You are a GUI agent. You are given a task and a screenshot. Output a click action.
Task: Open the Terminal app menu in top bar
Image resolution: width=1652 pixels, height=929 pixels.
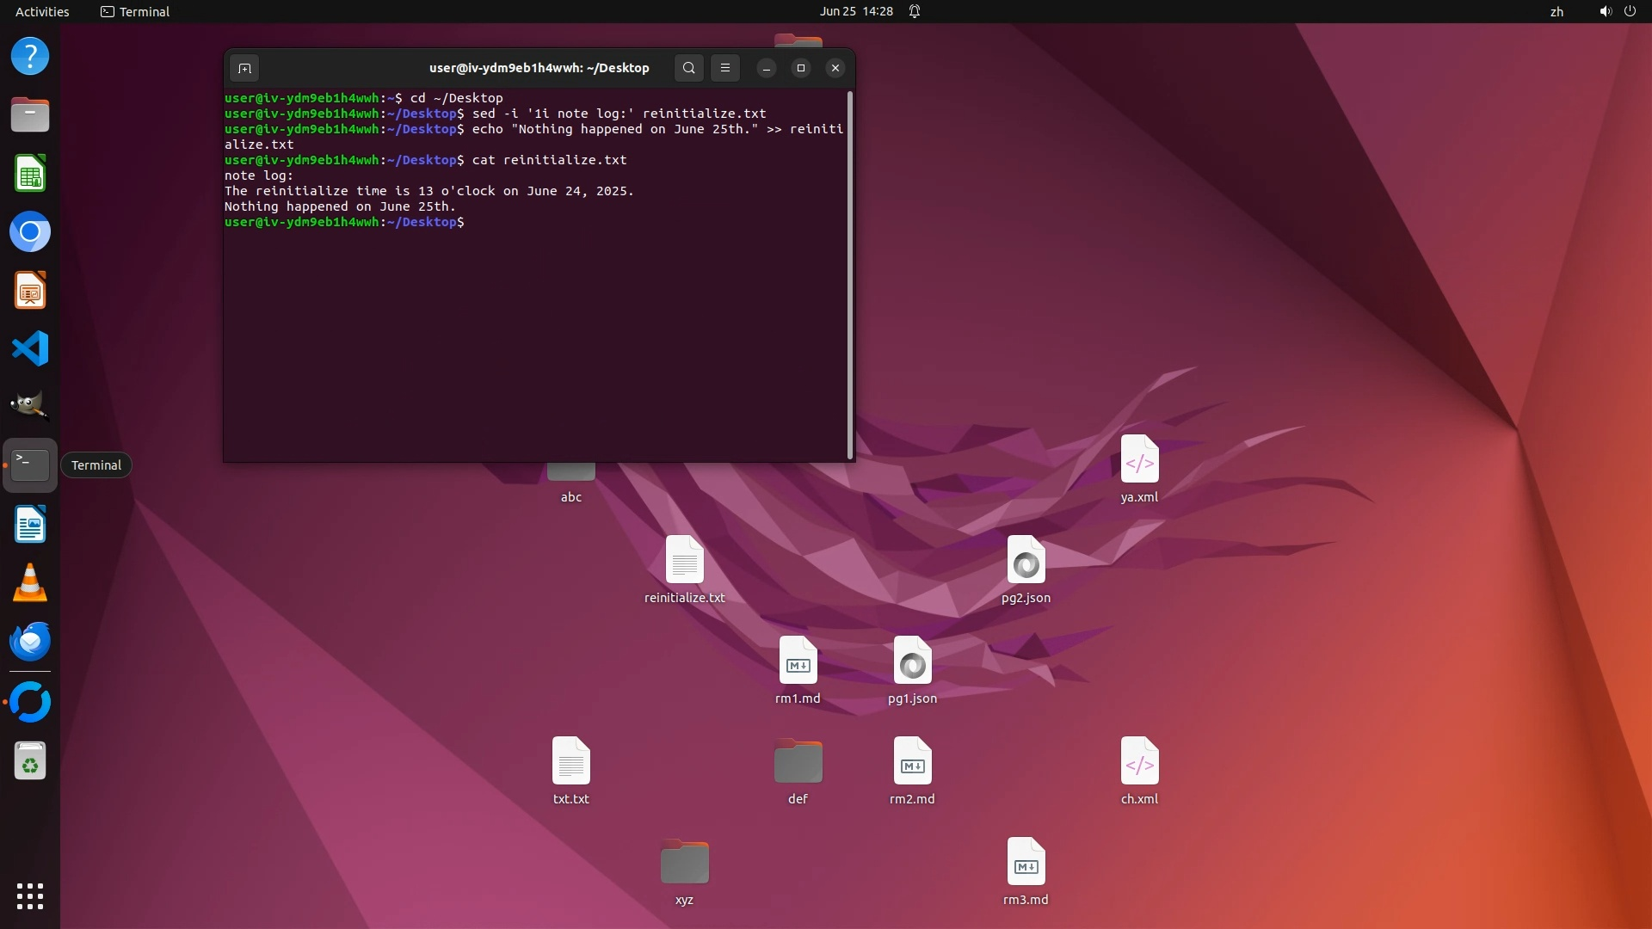click(135, 11)
